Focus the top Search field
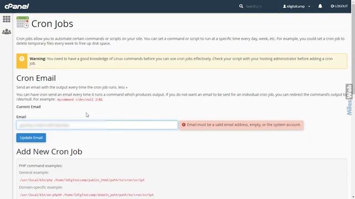The image size is (355, 199). pos(253,6)
